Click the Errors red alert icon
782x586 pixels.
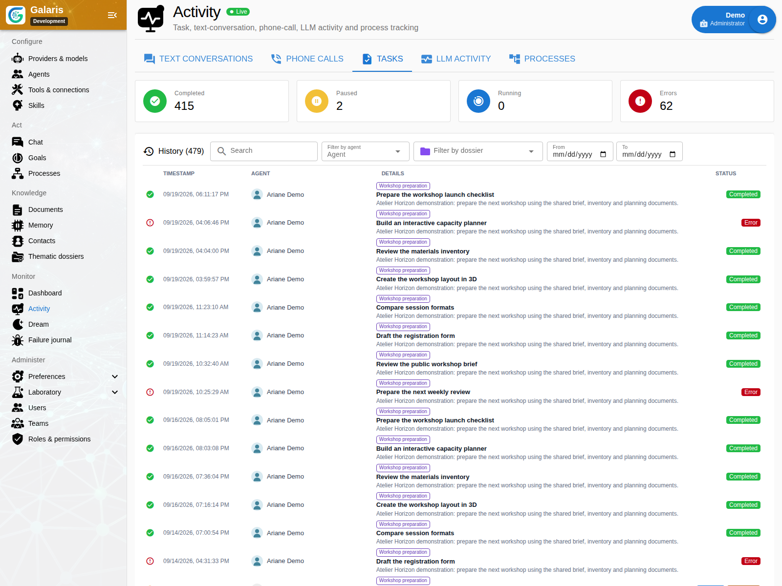coord(640,101)
